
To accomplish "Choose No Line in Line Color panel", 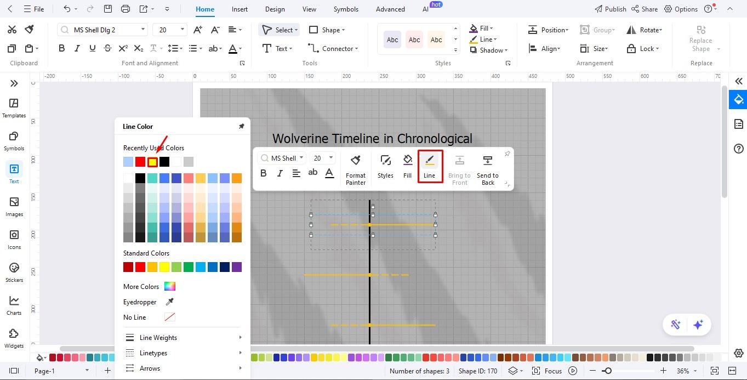I will [x=149, y=317].
